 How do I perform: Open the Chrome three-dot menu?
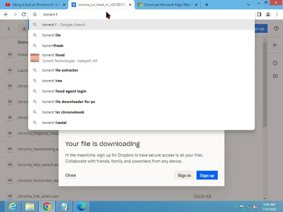(277, 14)
